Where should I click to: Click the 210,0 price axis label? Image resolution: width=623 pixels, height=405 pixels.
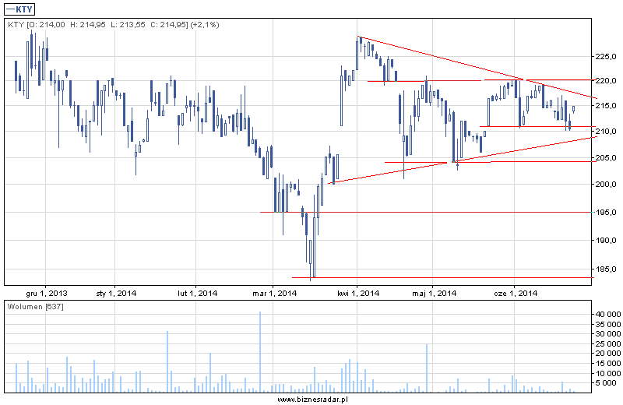606,131
